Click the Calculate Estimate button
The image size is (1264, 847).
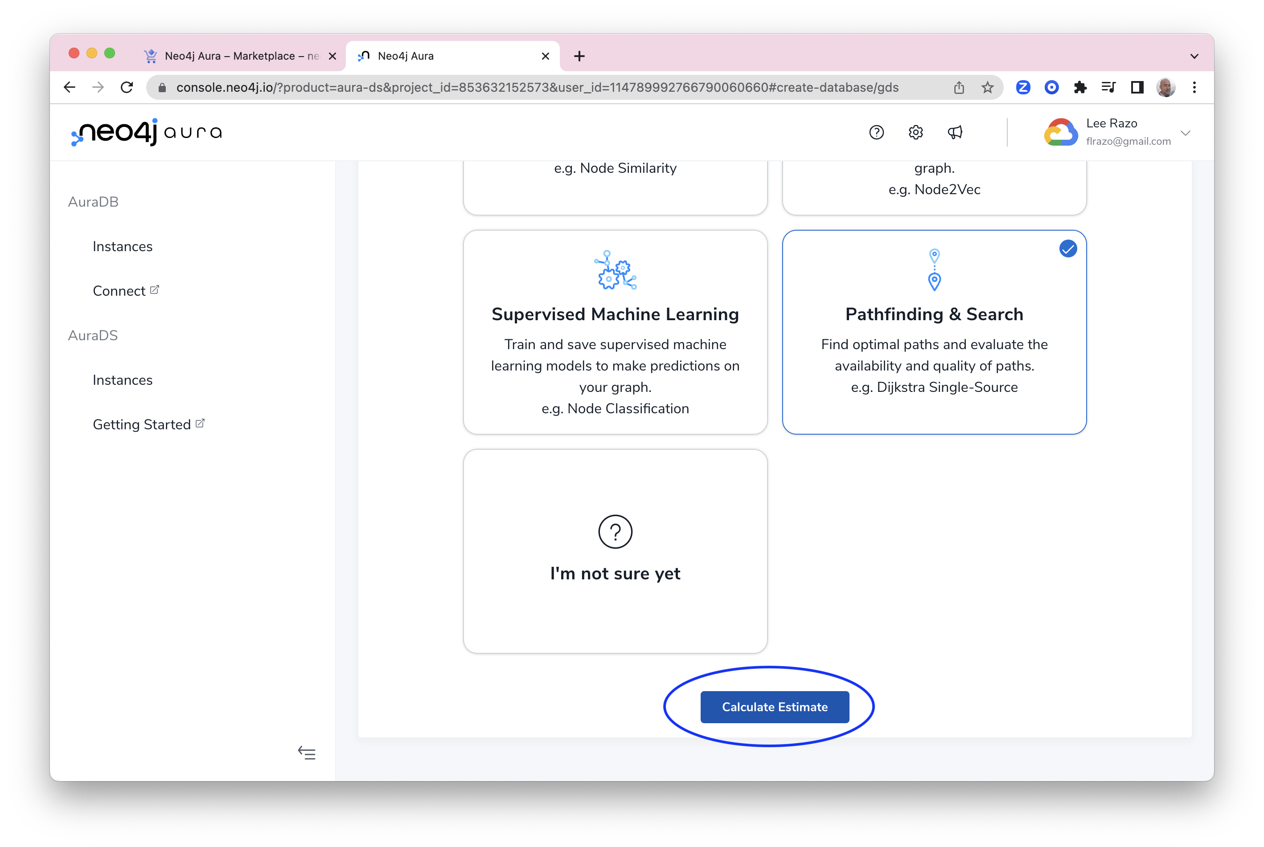[x=774, y=707]
